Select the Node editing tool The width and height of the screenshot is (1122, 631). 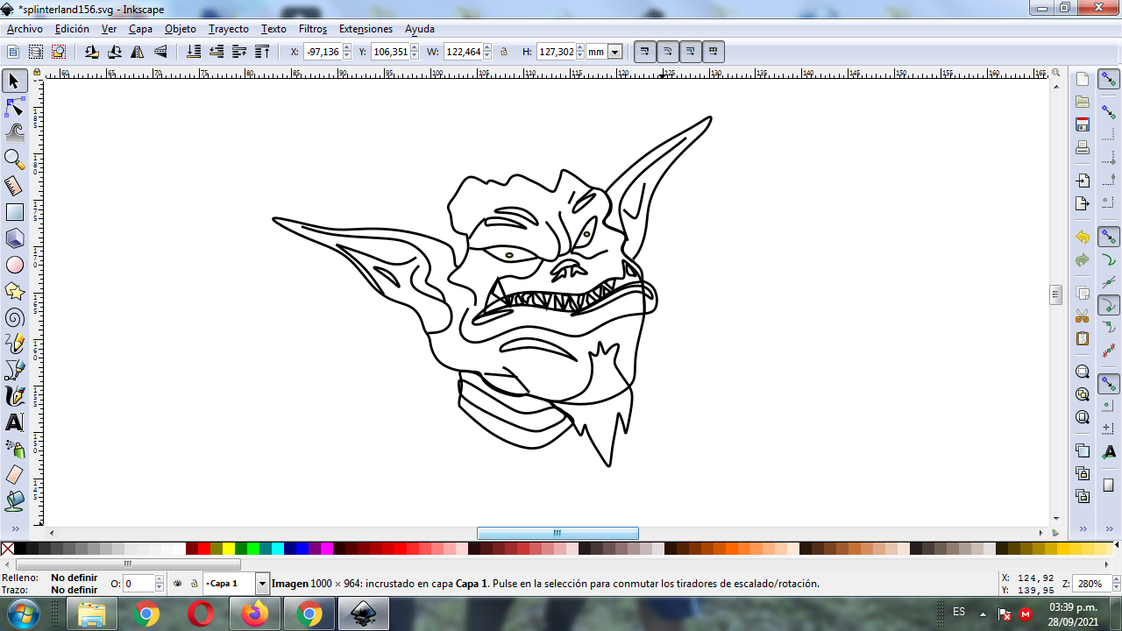click(x=14, y=108)
